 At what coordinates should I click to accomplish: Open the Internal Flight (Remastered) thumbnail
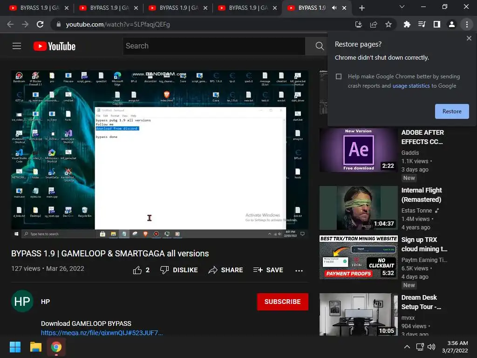(x=358, y=208)
